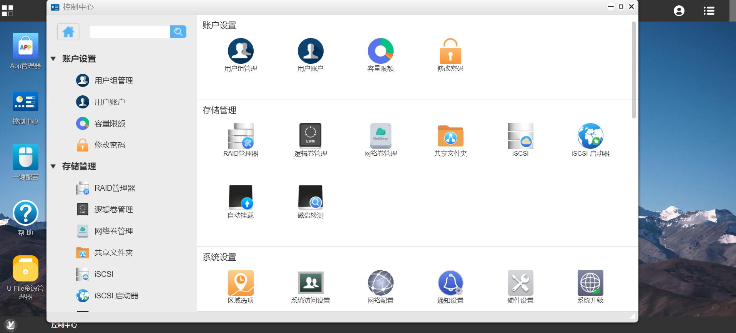
Task: Open 修改密码 padlock icon in main panel
Action: click(450, 51)
